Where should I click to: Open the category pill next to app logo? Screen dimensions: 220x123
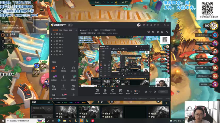(x=70, y=25)
